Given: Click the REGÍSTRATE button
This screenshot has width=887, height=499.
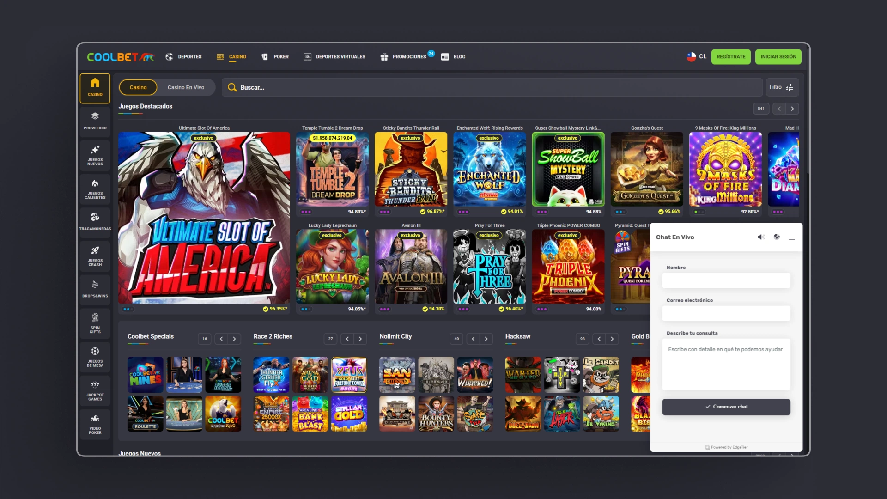Looking at the screenshot, I should click(x=731, y=57).
